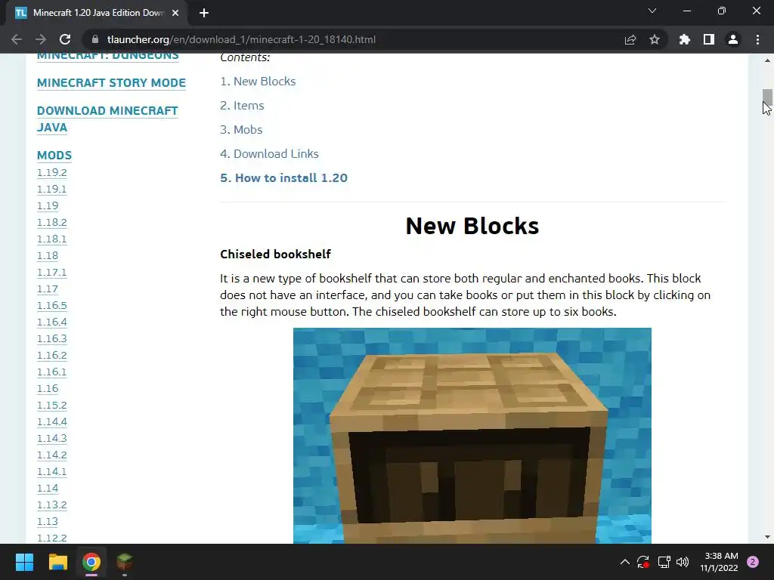
Task: Open the Chrome profile avatar icon
Action: pos(733,39)
